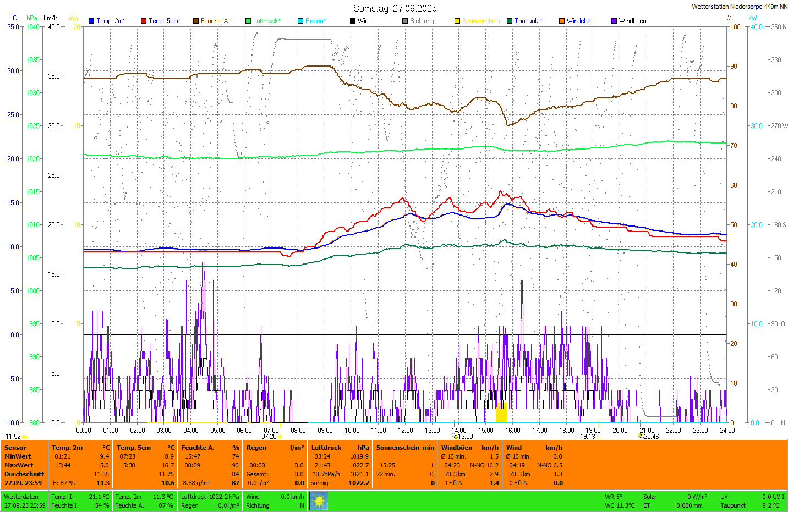Select the Luftdruck legend label
This screenshot has height=512, width=788.
[x=266, y=21]
